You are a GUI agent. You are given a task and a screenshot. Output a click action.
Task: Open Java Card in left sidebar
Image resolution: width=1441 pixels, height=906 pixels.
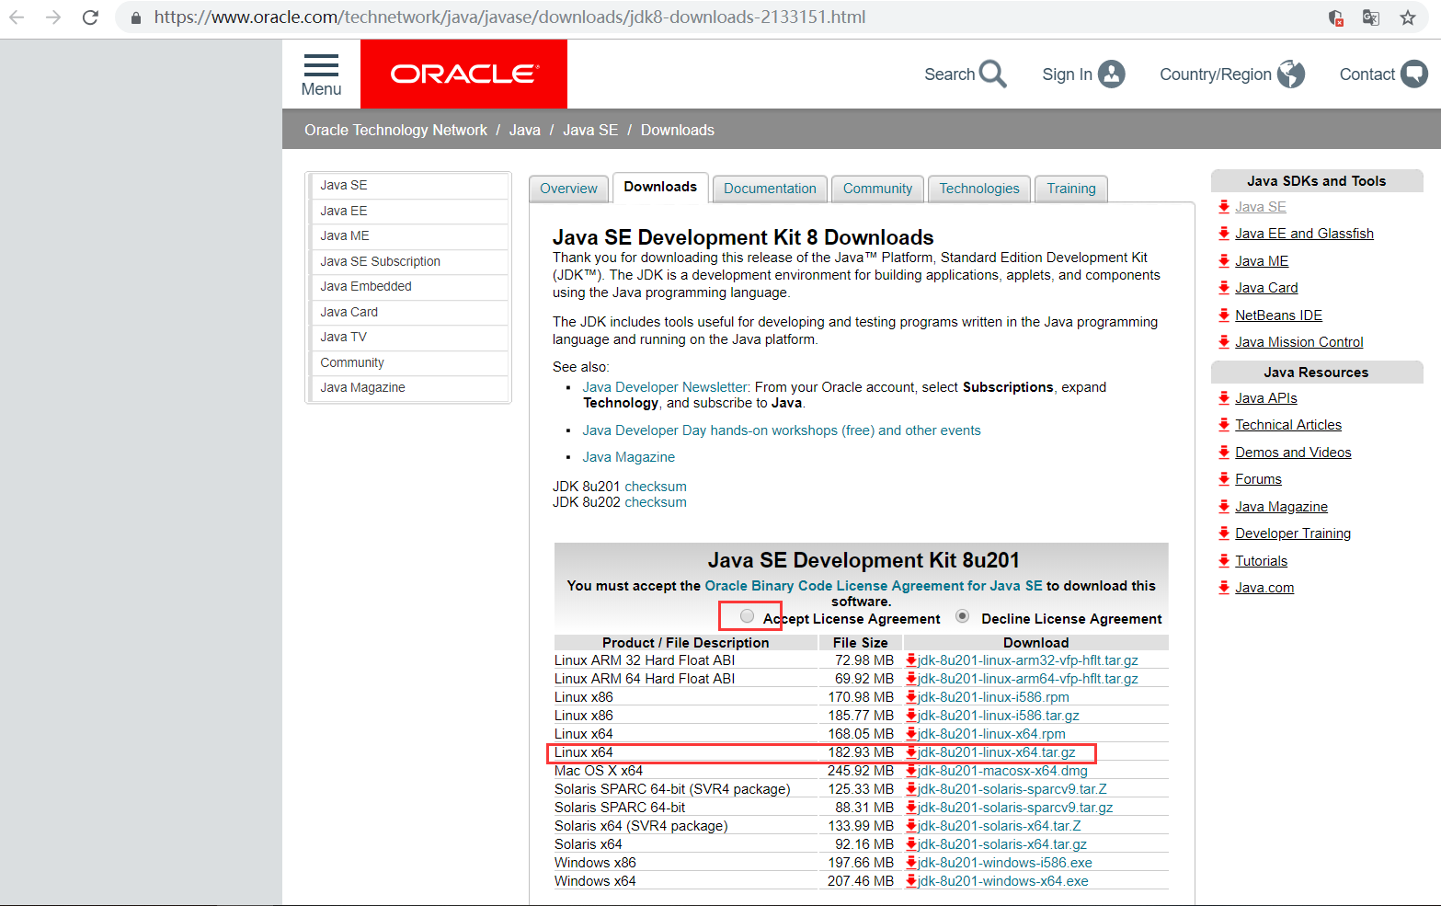[409, 313]
